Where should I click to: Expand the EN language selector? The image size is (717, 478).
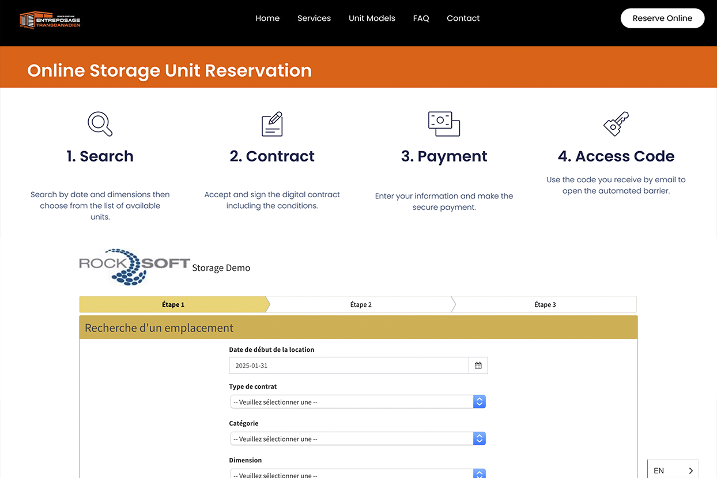click(x=673, y=470)
